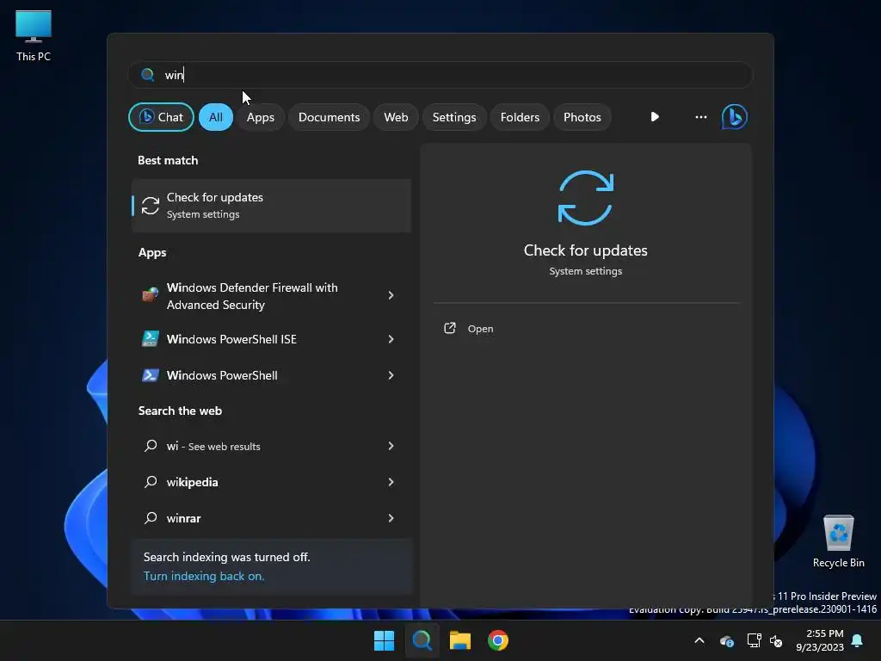Show more filter tabs with the play arrow
881x661 pixels.
(x=655, y=117)
